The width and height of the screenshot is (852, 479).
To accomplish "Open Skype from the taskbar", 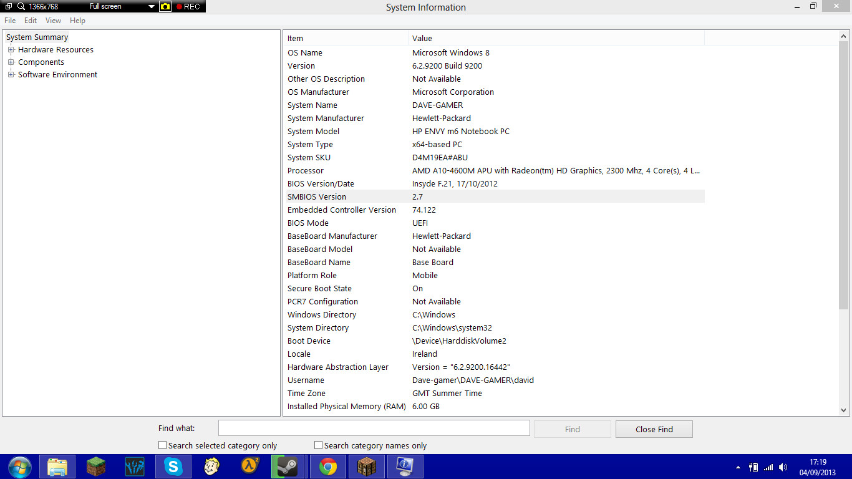I will 173,467.
